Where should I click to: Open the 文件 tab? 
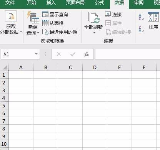(10, 3)
